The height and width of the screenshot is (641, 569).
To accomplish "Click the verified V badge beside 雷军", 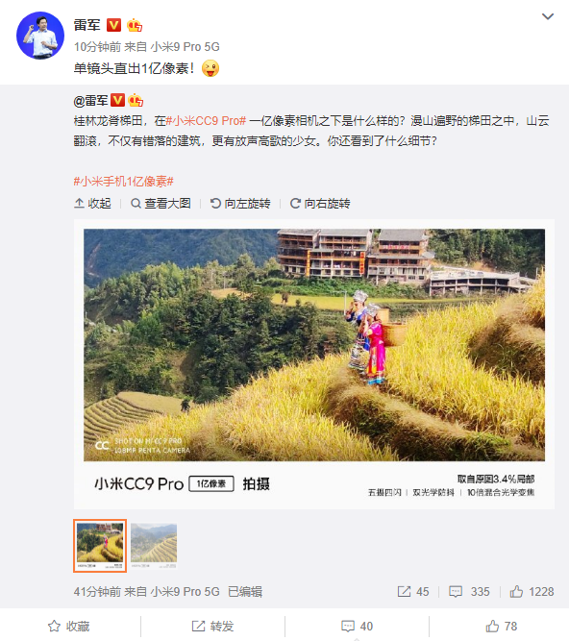I will click(x=113, y=25).
